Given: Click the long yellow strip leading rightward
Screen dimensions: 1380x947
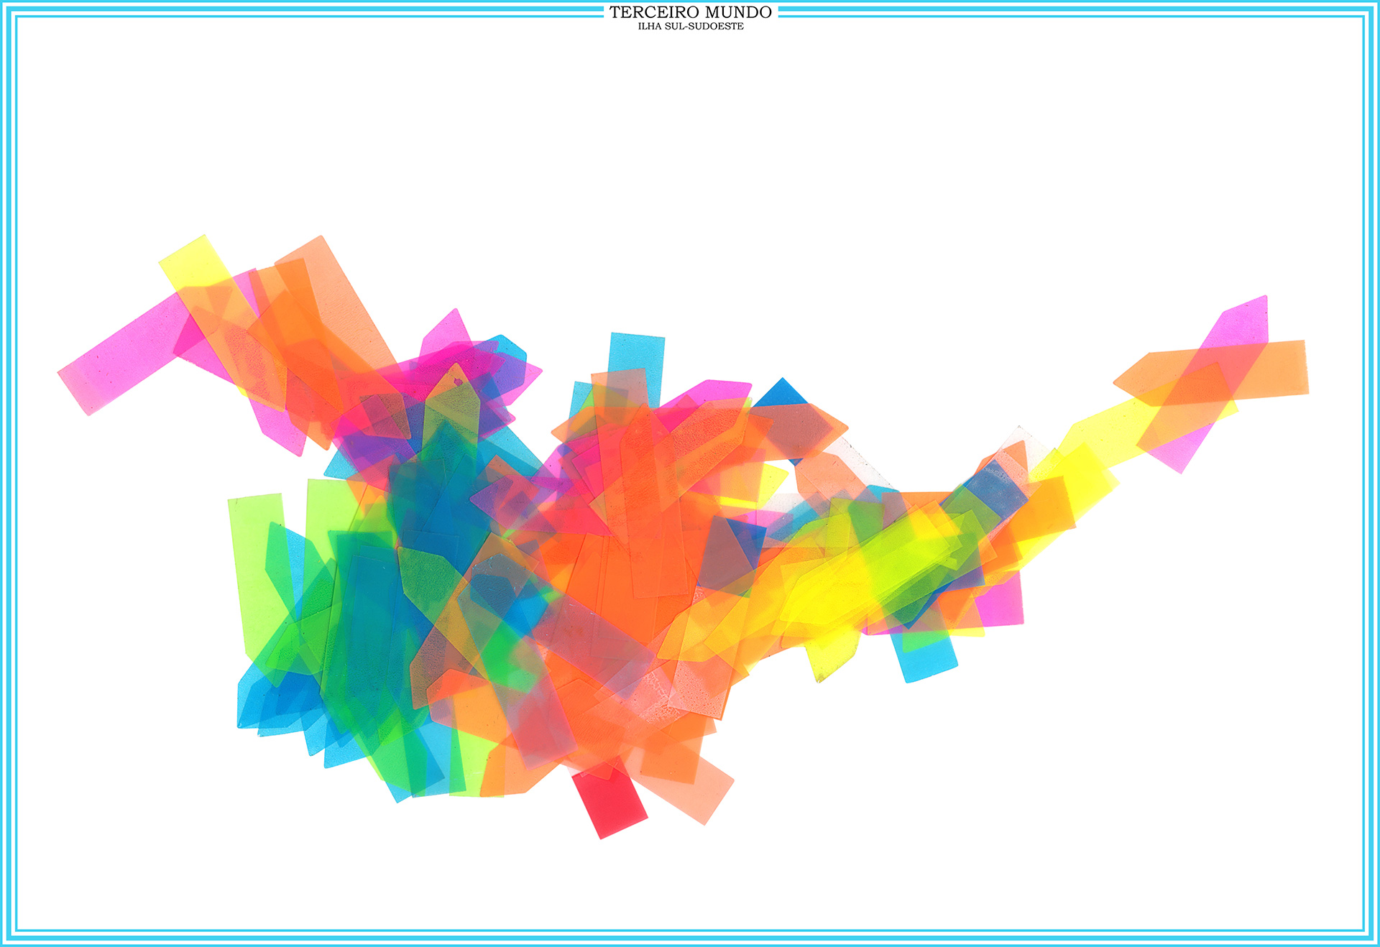Looking at the screenshot, I should point(1107,431).
